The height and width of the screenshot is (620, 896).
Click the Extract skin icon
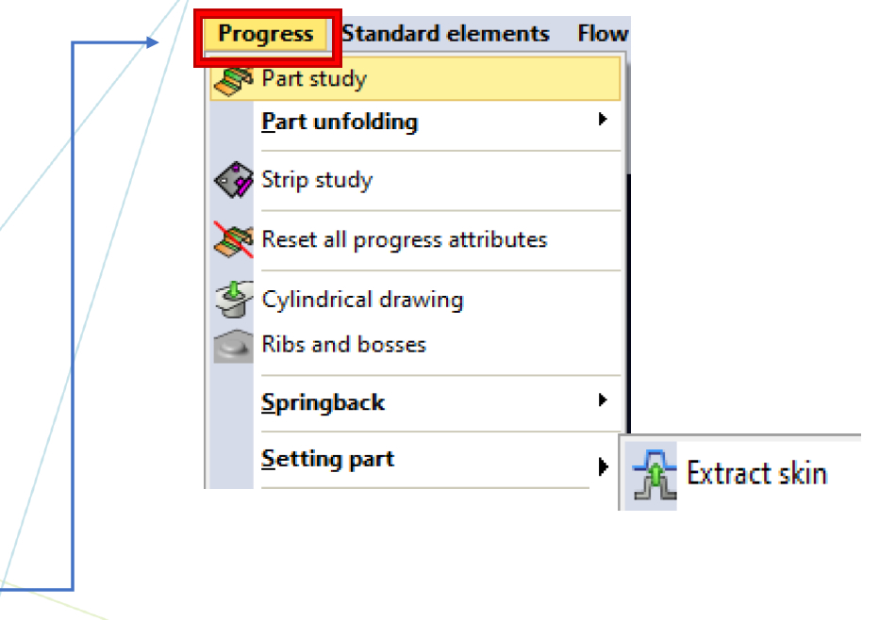(655, 475)
